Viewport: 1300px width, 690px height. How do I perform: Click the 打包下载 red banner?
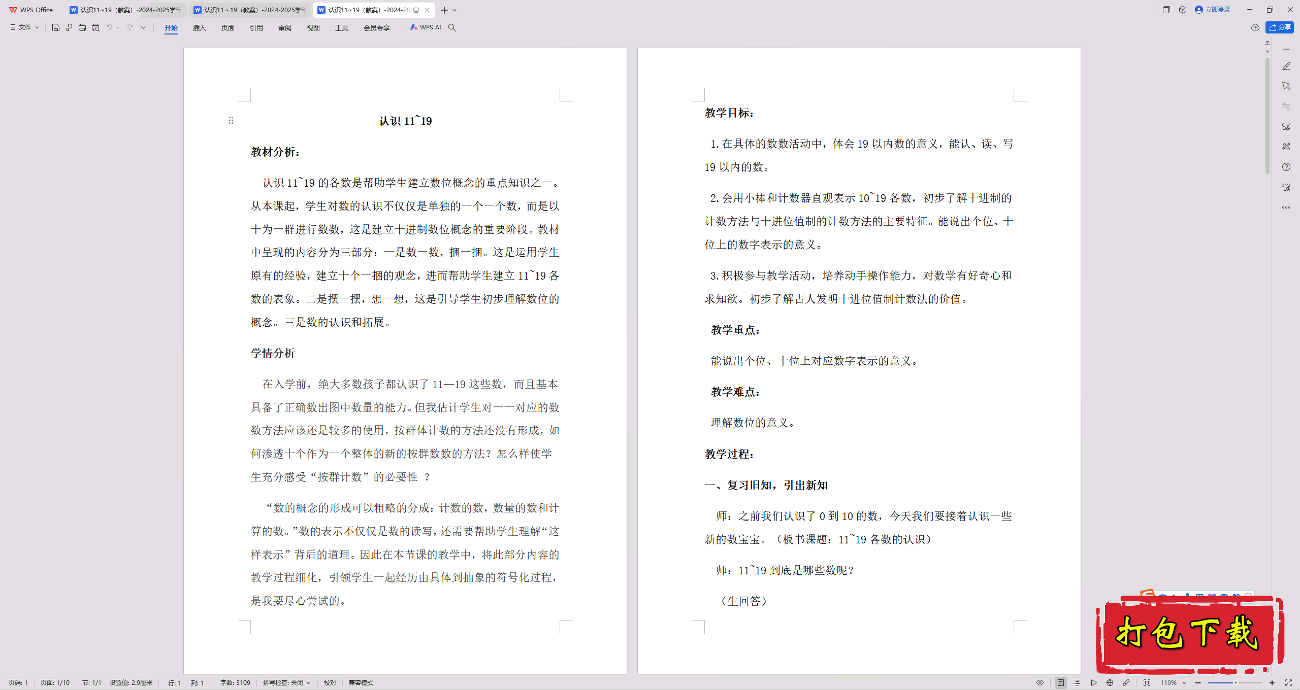[x=1189, y=633]
